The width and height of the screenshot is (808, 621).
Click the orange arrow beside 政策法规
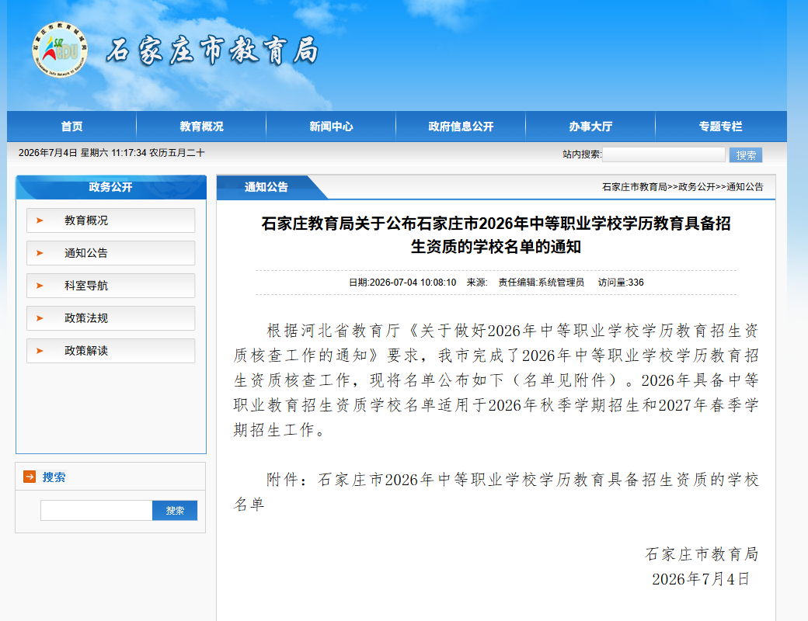click(40, 318)
